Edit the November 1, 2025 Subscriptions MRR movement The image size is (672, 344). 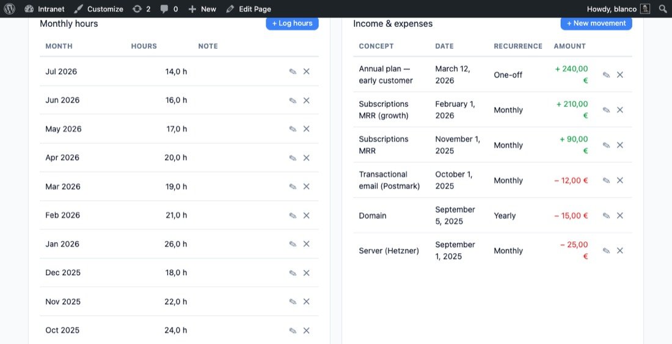pyautogui.click(x=607, y=145)
